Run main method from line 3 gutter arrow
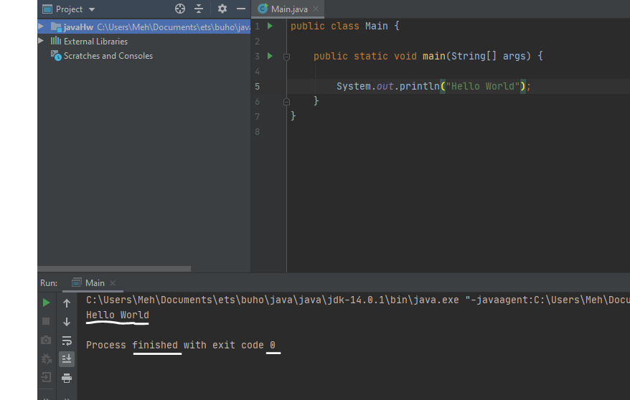Viewport: 630px width, 400px height. point(270,56)
